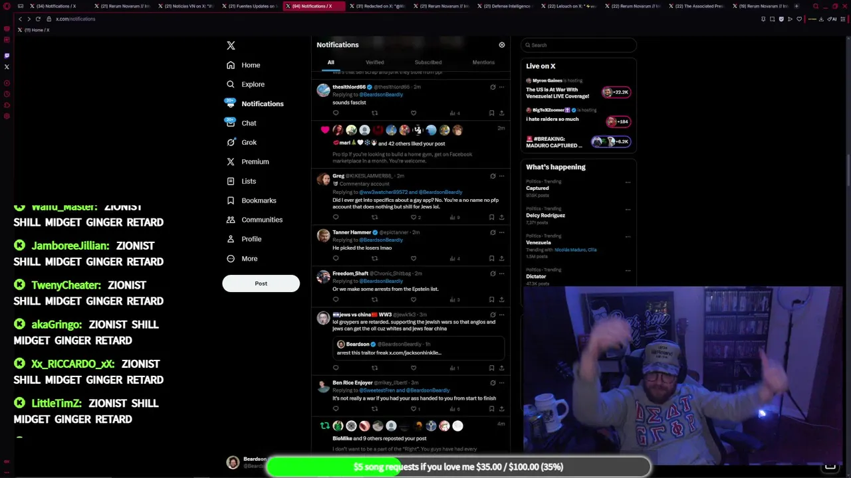Image resolution: width=851 pixels, height=478 pixels.
Task: Click the browser back arrow
Action: [x=20, y=19]
